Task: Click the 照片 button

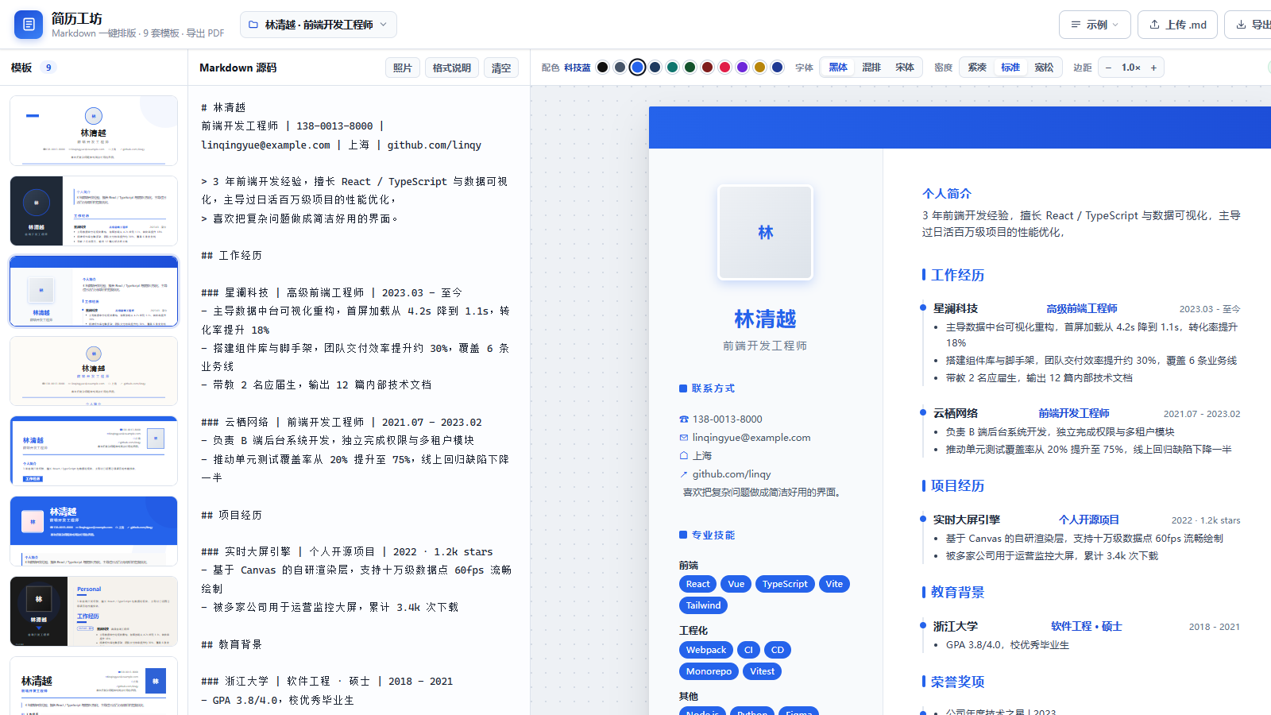Action: tap(403, 68)
